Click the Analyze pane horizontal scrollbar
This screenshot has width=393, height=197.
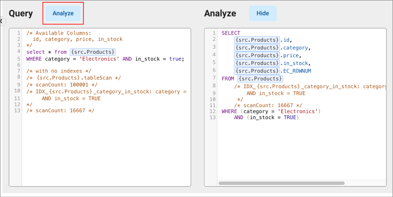coord(281,183)
